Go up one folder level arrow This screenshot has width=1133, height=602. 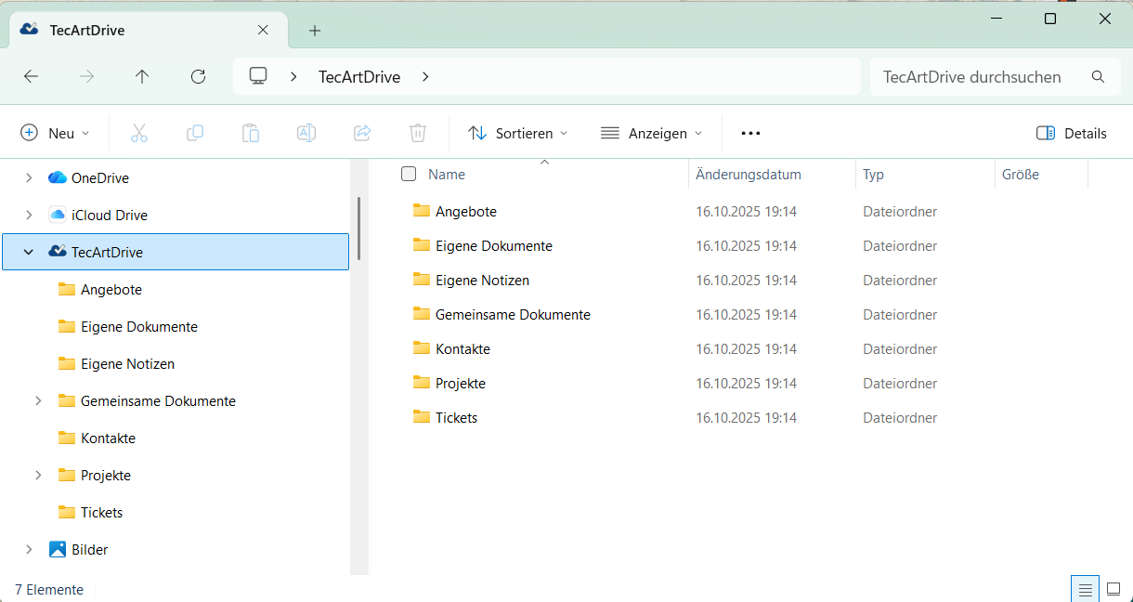pos(142,77)
